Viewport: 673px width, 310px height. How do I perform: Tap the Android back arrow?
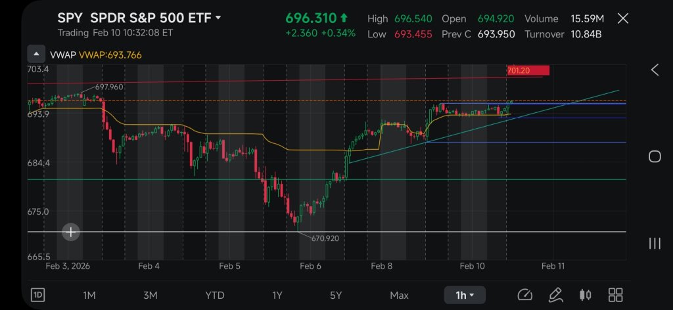pos(655,70)
